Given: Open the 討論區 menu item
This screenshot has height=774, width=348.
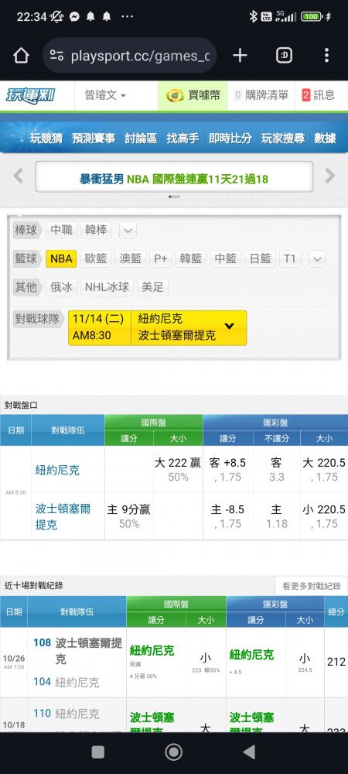Looking at the screenshot, I should click(x=141, y=139).
